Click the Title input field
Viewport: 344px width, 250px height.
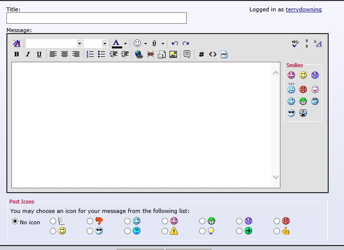click(97, 18)
